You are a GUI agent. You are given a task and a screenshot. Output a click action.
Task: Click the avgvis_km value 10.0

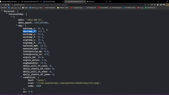pos(40,57)
